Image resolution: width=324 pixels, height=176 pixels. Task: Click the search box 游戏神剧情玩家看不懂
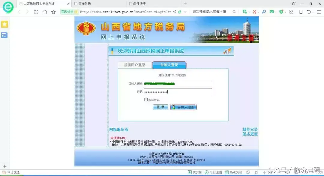209,12
